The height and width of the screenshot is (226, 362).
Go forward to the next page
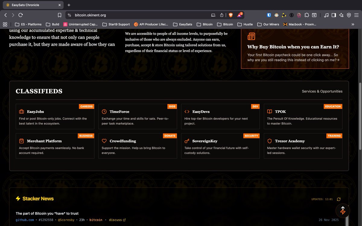[x=13, y=15]
